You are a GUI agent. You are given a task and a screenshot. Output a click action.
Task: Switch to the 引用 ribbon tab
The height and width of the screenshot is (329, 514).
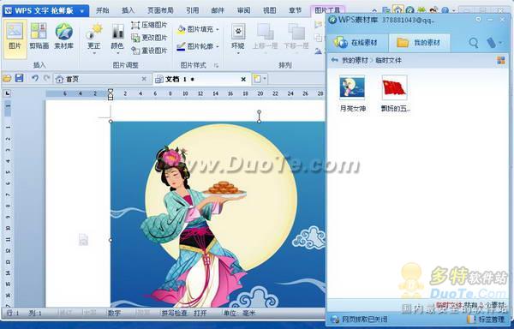click(193, 10)
